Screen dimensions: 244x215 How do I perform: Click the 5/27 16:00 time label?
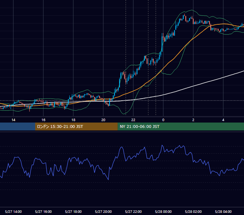[x=43, y=211]
